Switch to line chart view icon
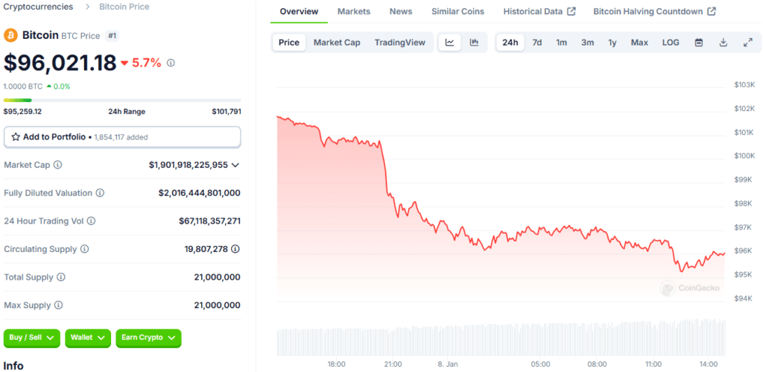This screenshot has width=763, height=372. tap(449, 42)
